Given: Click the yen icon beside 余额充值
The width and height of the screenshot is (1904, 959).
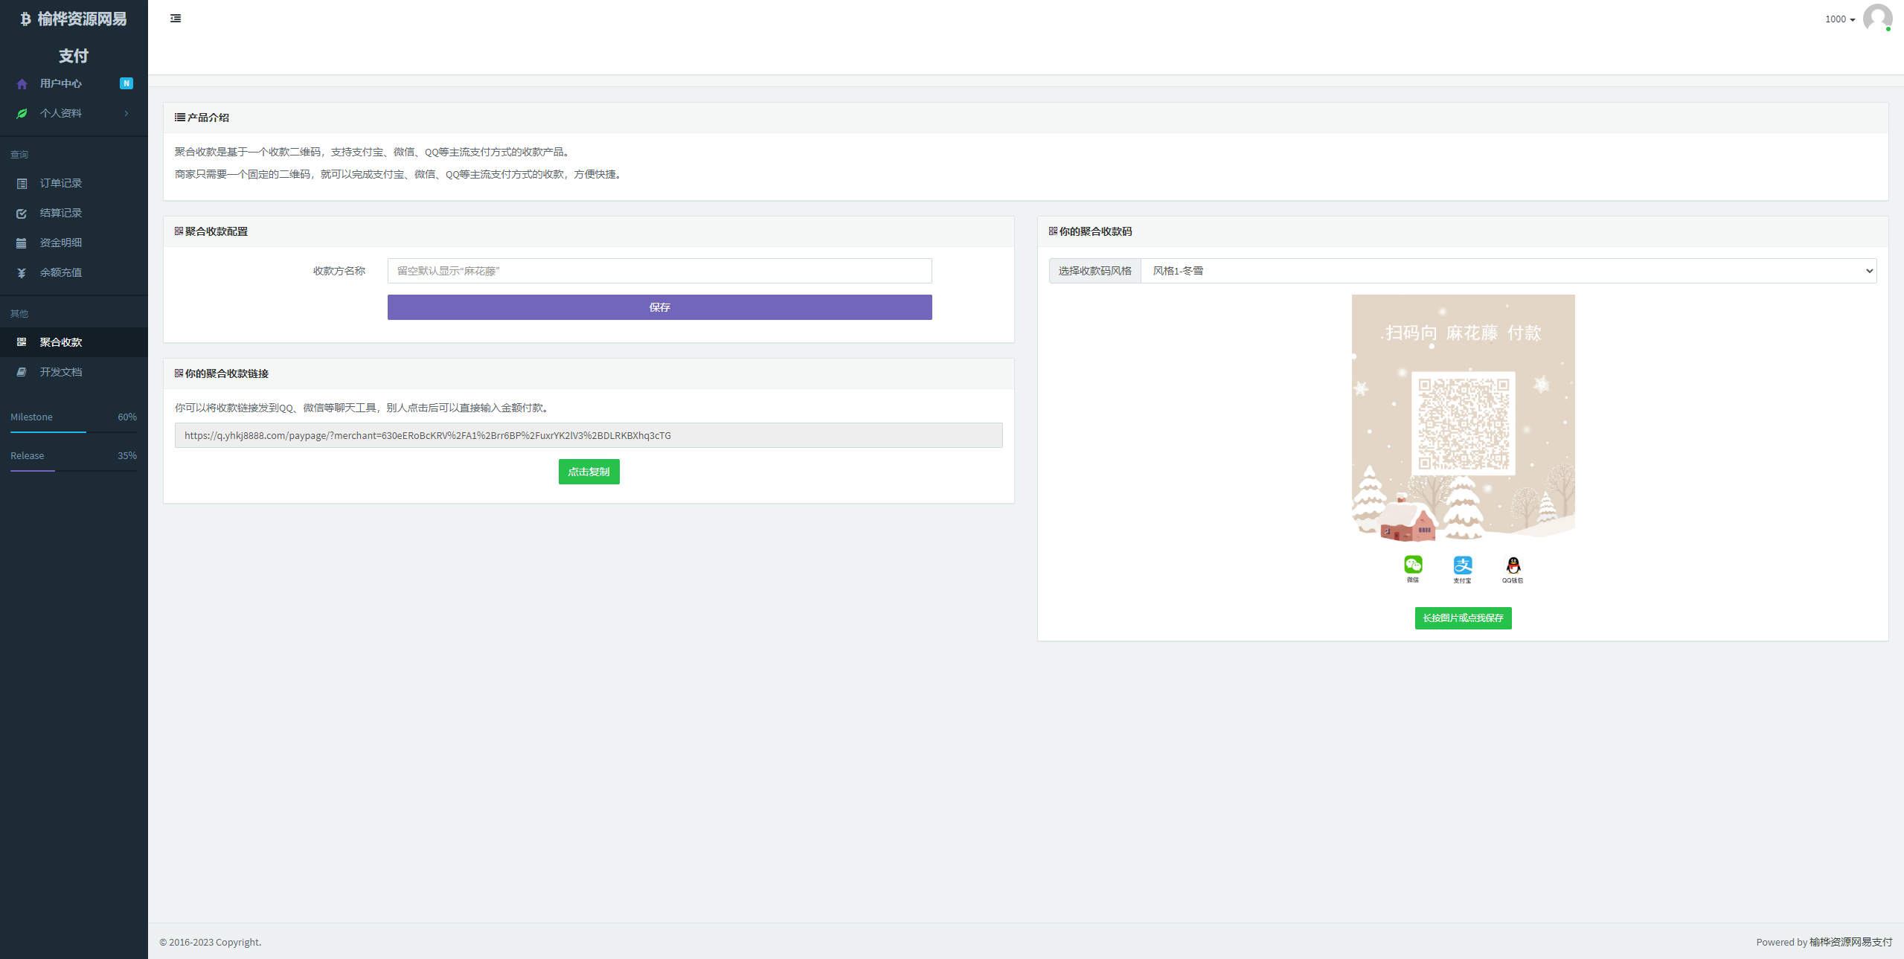Looking at the screenshot, I should [x=22, y=273].
